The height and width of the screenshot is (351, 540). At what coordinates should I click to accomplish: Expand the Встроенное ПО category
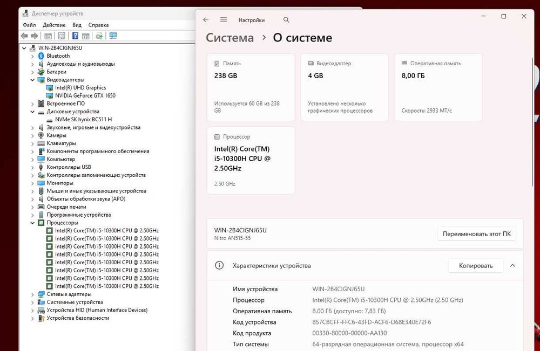coord(32,104)
